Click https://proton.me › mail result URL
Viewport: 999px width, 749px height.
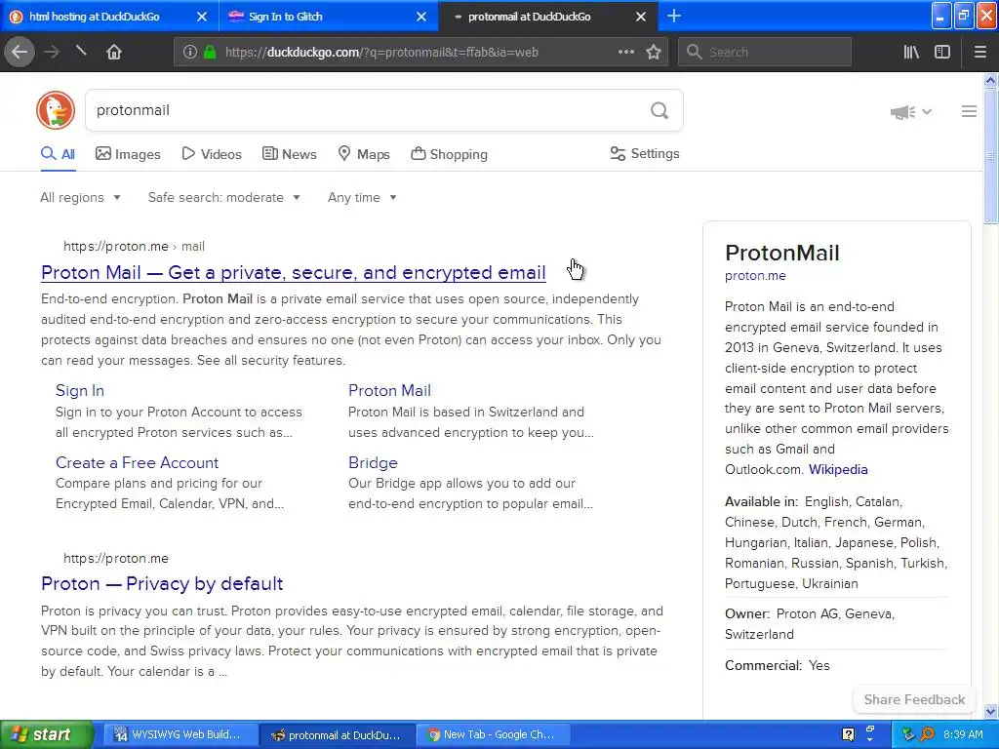click(134, 247)
